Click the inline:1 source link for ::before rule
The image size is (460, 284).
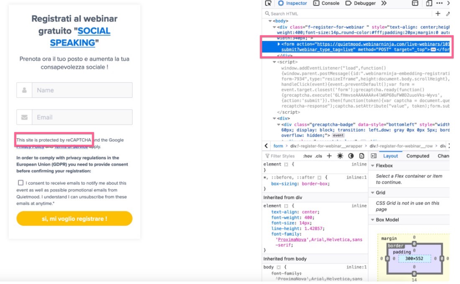point(356,177)
